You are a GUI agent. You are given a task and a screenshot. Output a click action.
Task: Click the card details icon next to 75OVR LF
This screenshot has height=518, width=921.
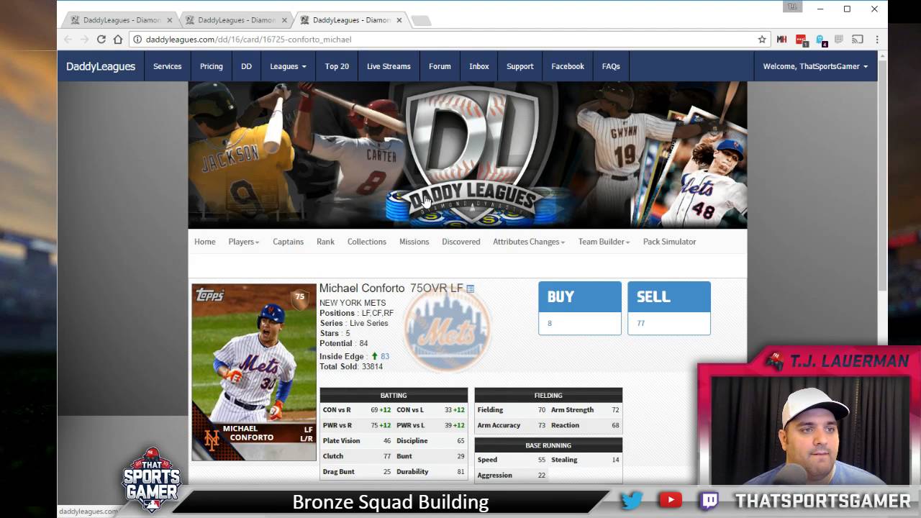click(471, 288)
